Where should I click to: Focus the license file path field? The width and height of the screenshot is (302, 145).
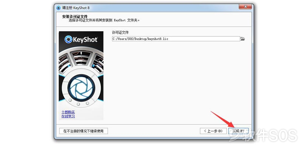coord(176,39)
